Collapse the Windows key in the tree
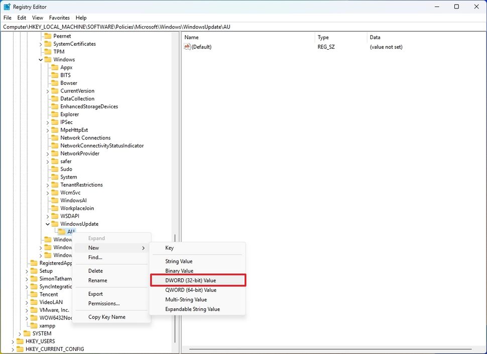487x354 pixels. [x=41, y=59]
